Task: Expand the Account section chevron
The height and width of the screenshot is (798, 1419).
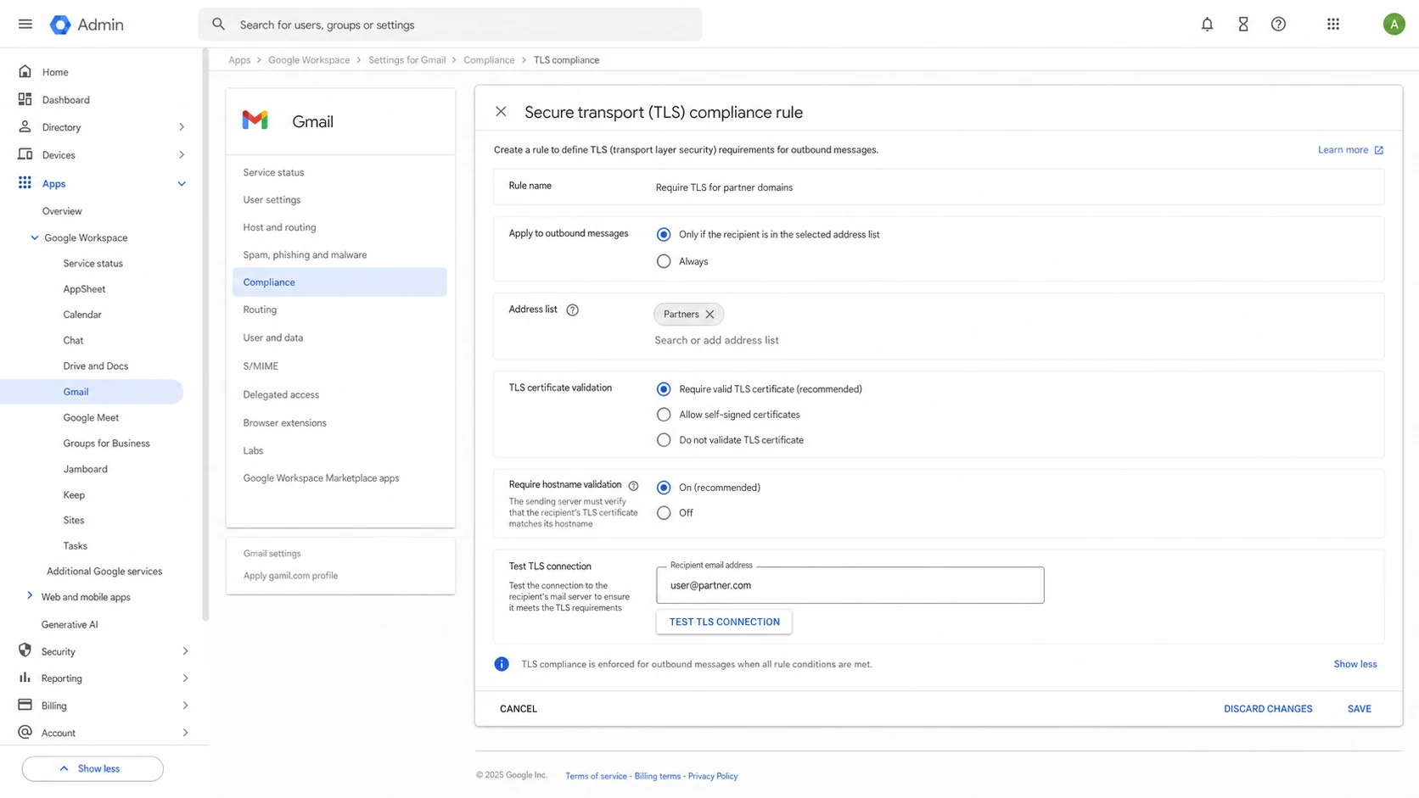Action: (x=185, y=733)
